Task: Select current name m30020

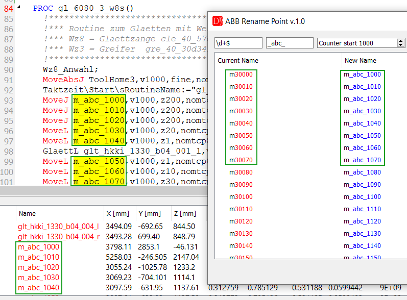Action: click(241, 99)
